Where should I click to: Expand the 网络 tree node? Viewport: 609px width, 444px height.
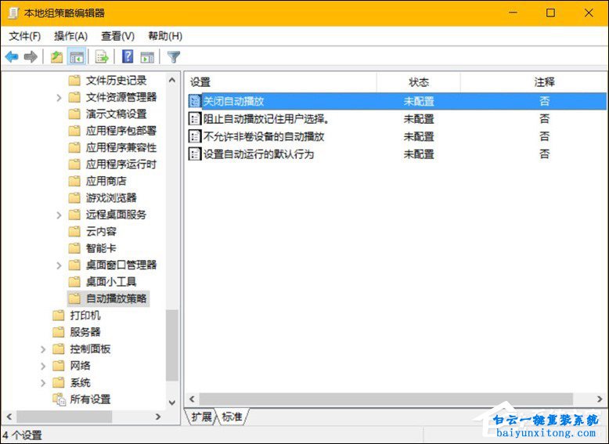pyautogui.click(x=43, y=366)
